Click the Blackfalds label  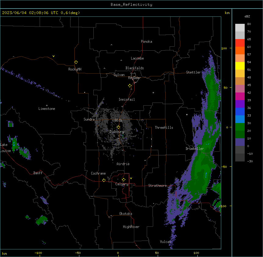pos(135,68)
